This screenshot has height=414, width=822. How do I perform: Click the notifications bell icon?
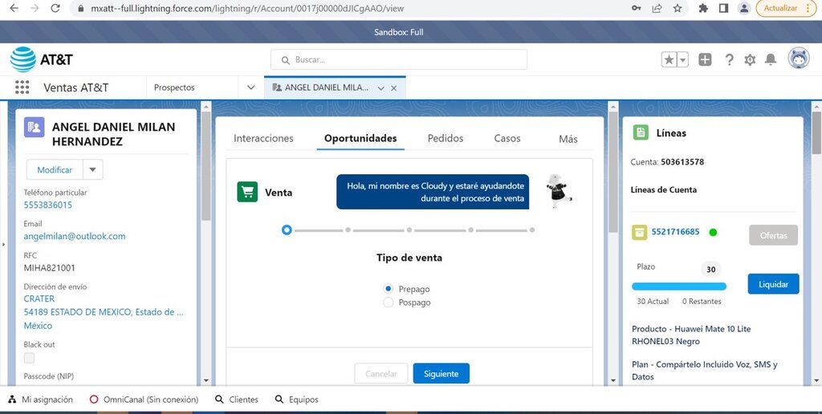tap(770, 59)
